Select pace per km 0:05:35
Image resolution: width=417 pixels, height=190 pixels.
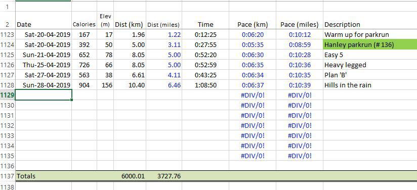coord(253,44)
